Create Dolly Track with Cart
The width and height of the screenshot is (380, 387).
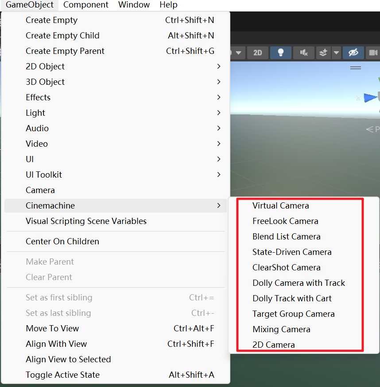(x=303, y=298)
